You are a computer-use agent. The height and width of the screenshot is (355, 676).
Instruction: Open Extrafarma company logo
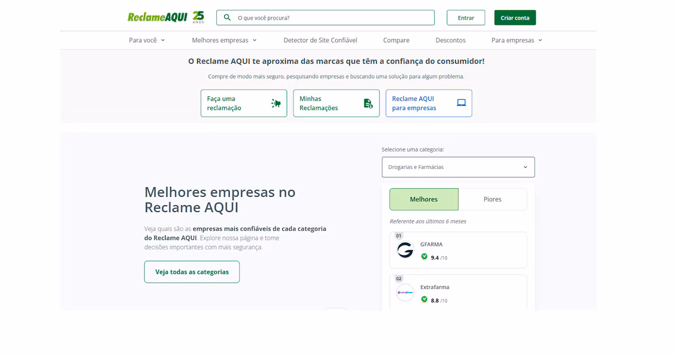click(405, 292)
